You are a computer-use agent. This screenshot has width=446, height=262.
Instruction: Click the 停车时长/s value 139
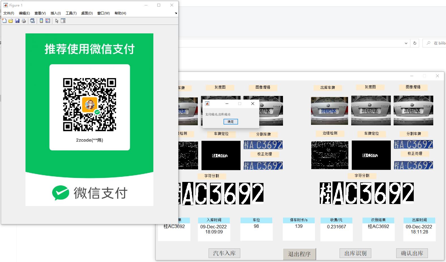pyautogui.click(x=299, y=226)
